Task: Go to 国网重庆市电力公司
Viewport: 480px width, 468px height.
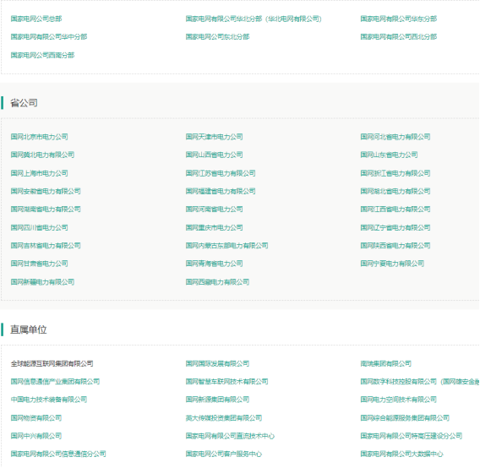Action: click(x=215, y=227)
